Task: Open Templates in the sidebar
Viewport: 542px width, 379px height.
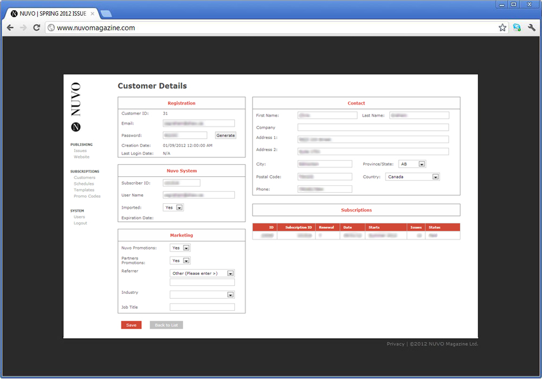Action: [84, 190]
